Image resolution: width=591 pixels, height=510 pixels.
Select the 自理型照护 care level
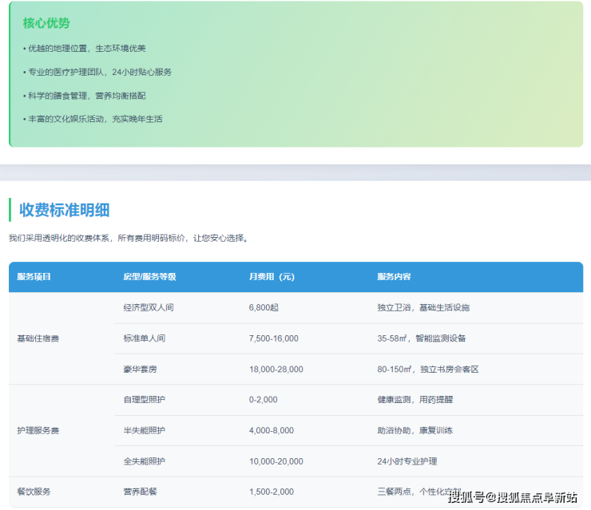tap(144, 399)
